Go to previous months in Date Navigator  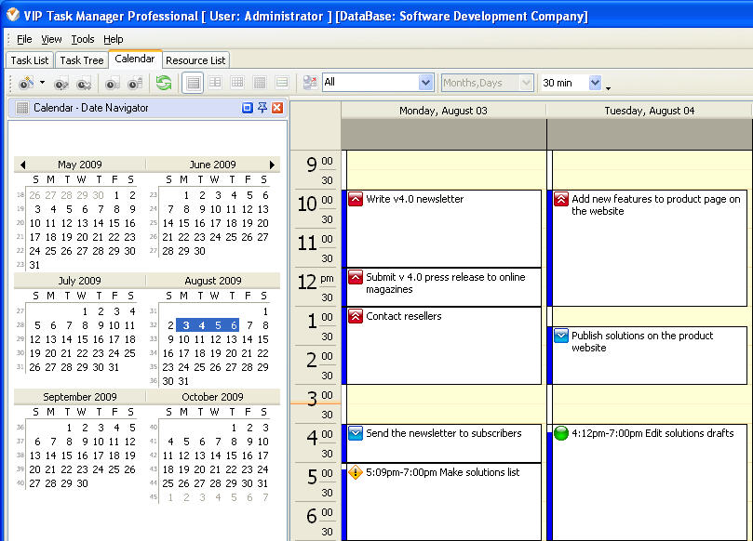(x=22, y=165)
